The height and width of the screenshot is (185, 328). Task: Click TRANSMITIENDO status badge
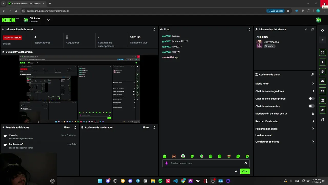12,38
